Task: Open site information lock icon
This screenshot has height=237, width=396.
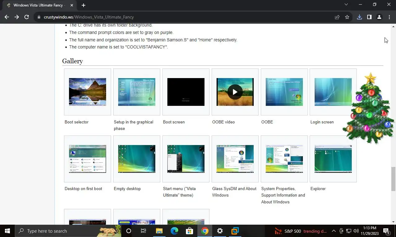Action: (x=39, y=17)
